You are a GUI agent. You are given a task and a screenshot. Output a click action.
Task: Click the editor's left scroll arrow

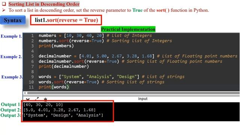point(25,93)
